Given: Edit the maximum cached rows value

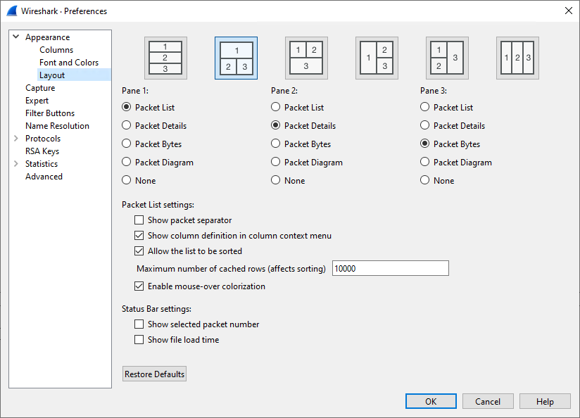Looking at the screenshot, I should [x=390, y=268].
